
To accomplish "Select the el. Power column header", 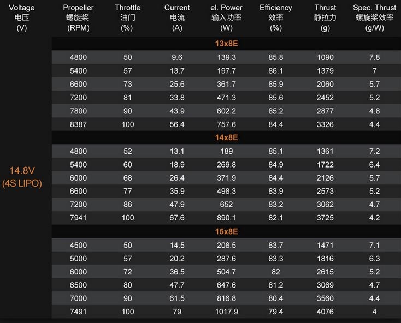I will tap(226, 17).
